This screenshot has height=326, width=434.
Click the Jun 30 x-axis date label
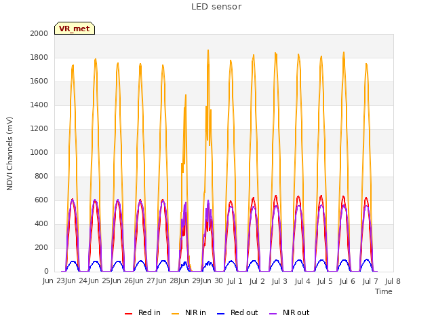coord(212,280)
